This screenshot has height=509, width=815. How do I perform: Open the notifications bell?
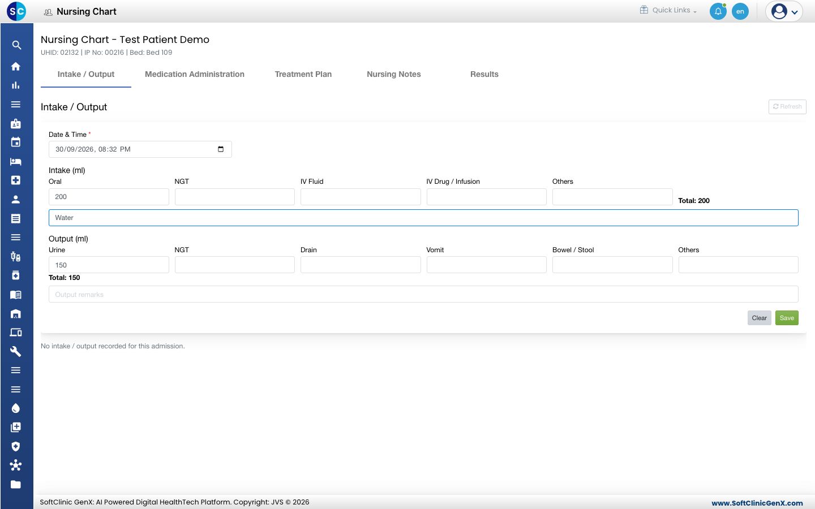[718, 11]
